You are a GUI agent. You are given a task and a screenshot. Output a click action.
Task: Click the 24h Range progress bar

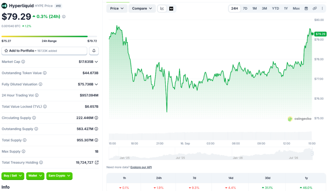click(x=49, y=37)
